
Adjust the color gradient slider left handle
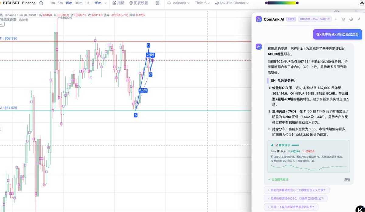point(267,3)
